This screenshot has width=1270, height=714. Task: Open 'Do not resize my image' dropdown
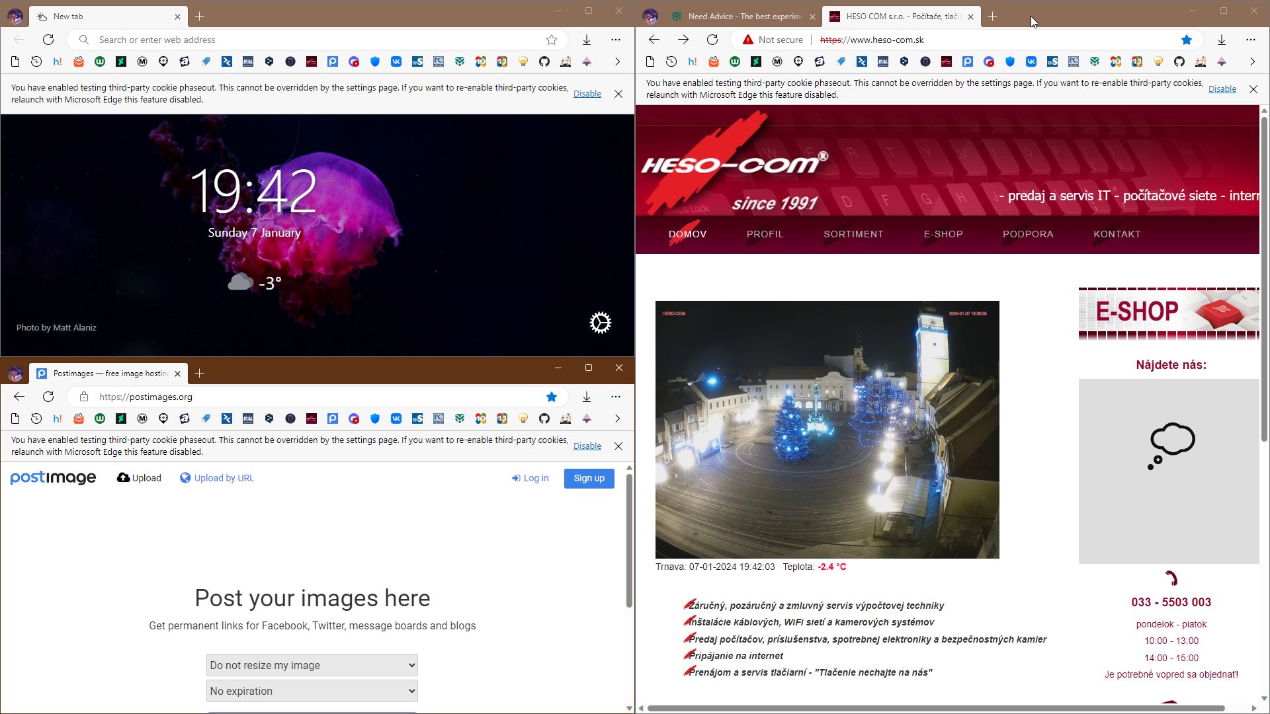(312, 665)
